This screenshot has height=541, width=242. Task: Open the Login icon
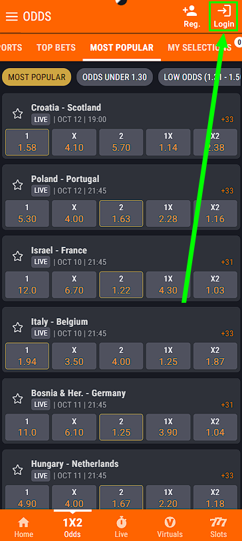point(224,16)
